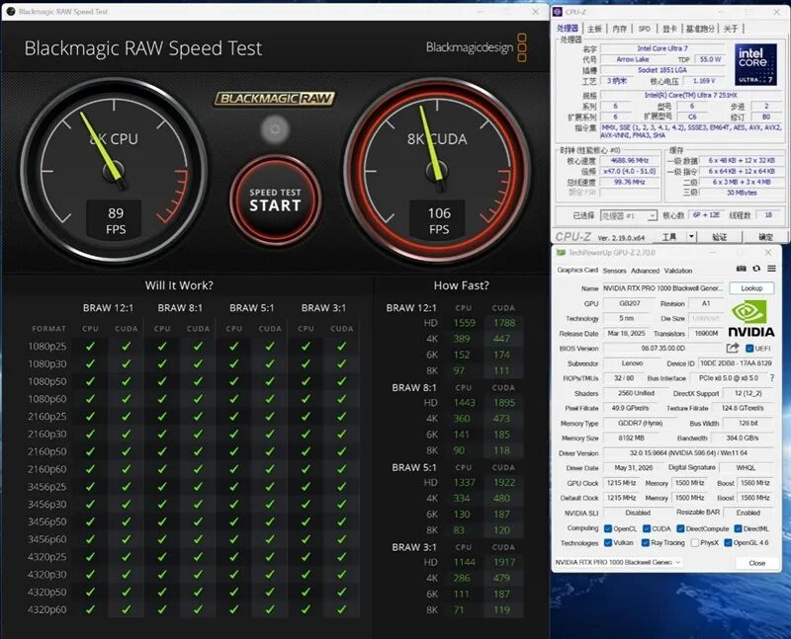Click the Intel(R) Core(TM) Ultra 7 specification field
Screen dimensions: 791x639
[690, 95]
